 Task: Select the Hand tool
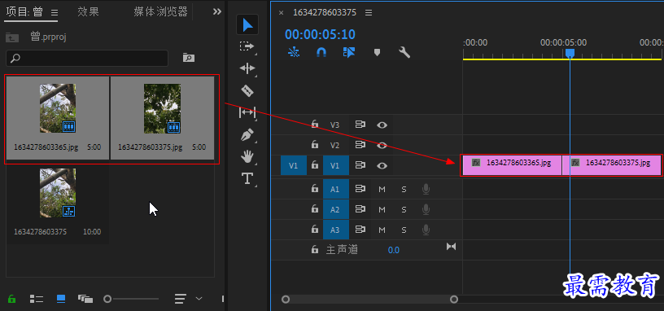coord(247,157)
